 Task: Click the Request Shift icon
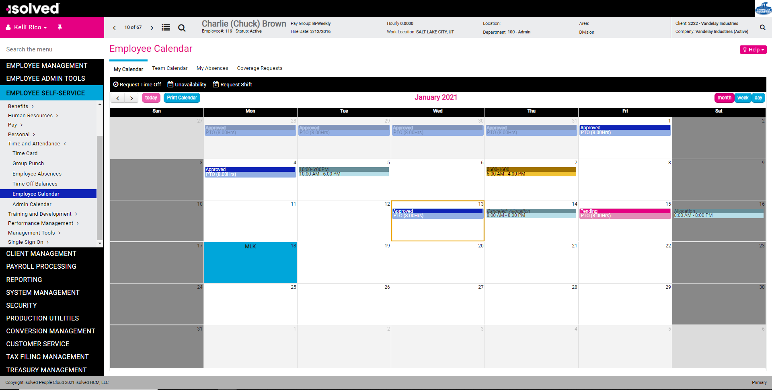[x=215, y=84]
